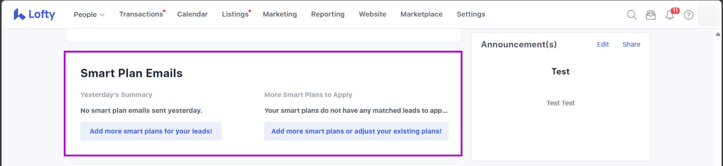Expand the People dropdown menu
The width and height of the screenshot is (723, 166).
pyautogui.click(x=89, y=14)
